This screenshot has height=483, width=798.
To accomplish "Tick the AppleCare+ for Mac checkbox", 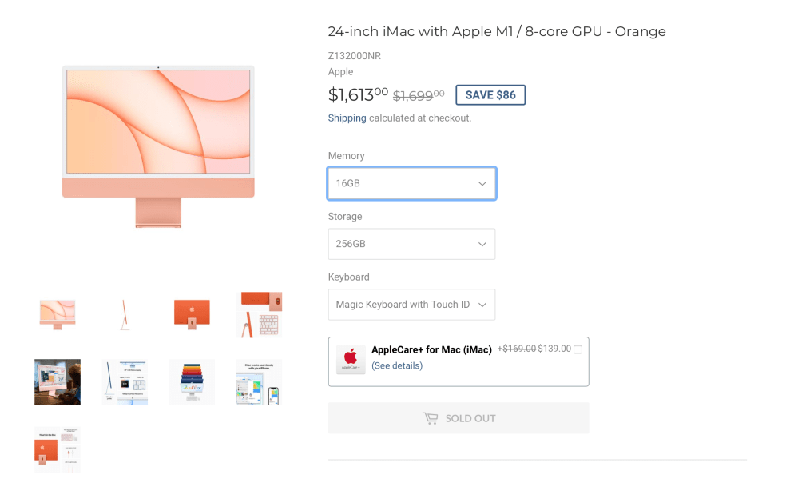I will pyautogui.click(x=578, y=349).
